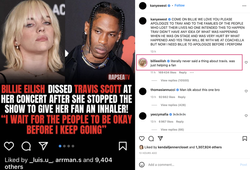Viewport: 250px width, 170px height.
Task: Like the post with the heart icon
Action: pyautogui.click(x=141, y=138)
